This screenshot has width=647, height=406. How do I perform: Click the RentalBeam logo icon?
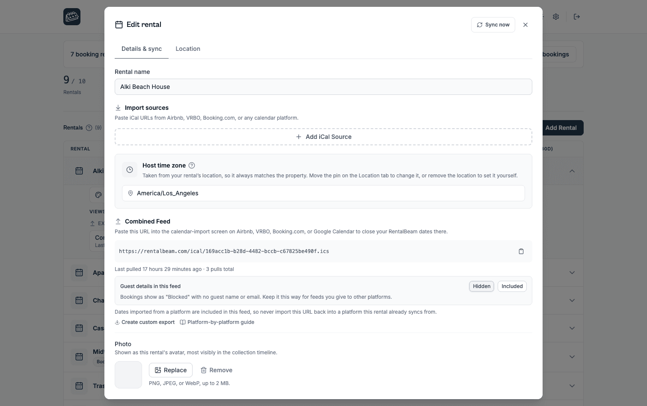click(x=72, y=17)
